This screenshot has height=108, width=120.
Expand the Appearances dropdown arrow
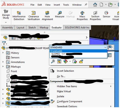[70, 61]
